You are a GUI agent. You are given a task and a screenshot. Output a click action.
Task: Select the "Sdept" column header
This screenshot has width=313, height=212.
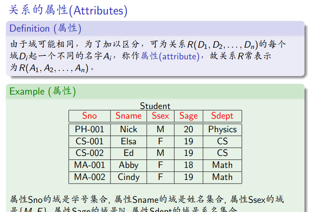(x=222, y=116)
